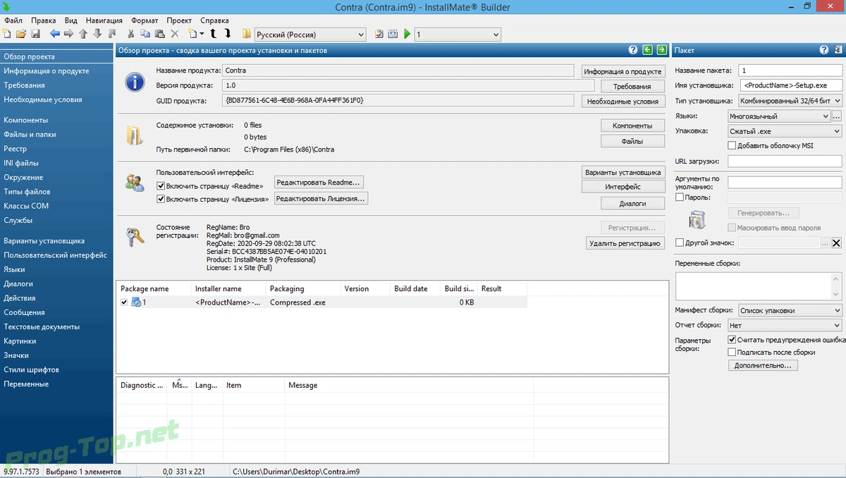
Task: Click green previous-page arrow in overview header
Action: (647, 50)
